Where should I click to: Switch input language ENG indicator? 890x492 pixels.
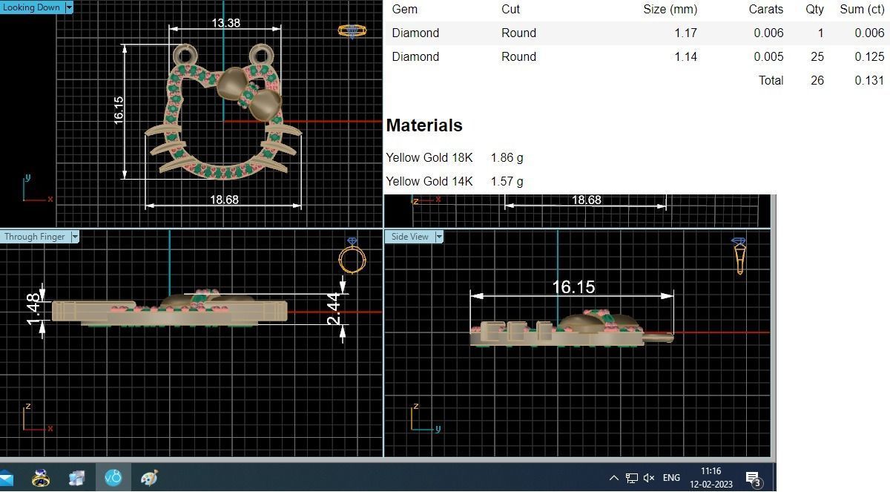671,478
